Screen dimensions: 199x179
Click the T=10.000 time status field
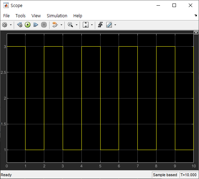(x=188, y=175)
